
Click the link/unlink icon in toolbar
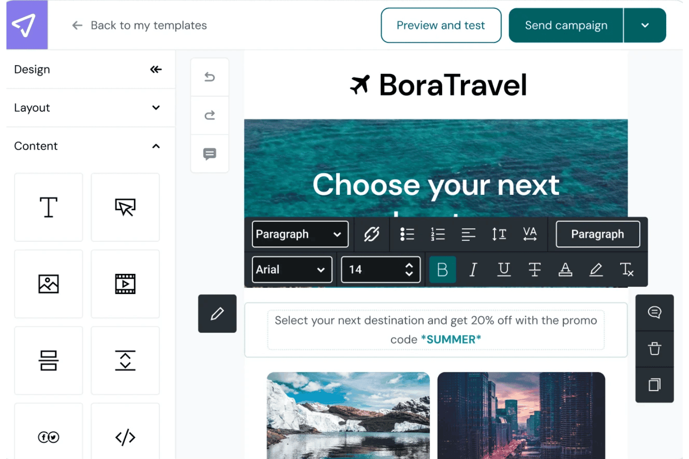(x=372, y=234)
